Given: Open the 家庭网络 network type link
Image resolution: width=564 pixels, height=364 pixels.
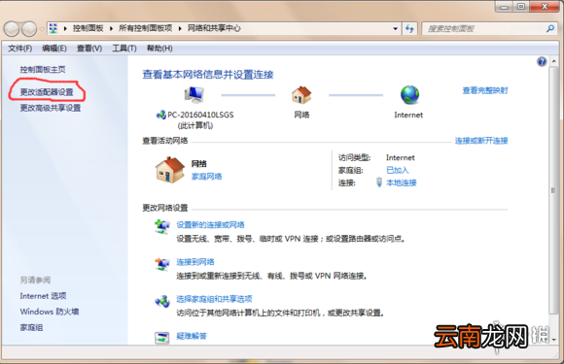Looking at the screenshot, I should click(x=206, y=177).
